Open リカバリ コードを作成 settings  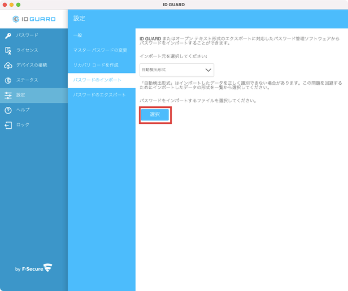click(x=102, y=65)
